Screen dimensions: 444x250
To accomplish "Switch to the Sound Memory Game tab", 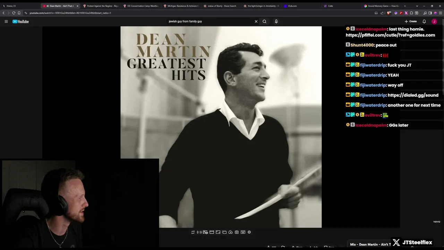I will 382,6.
